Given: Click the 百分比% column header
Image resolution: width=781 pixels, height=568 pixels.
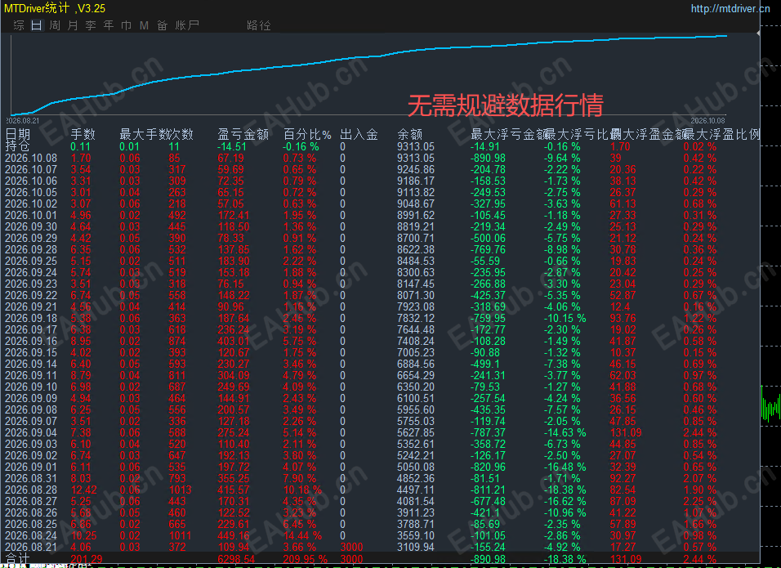Looking at the screenshot, I should 307,134.
